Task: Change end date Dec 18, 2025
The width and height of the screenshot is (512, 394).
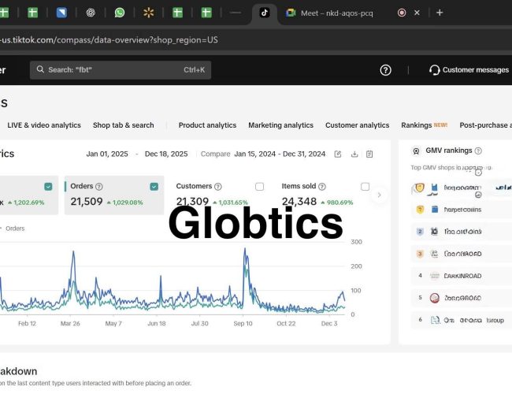Action: click(x=166, y=154)
